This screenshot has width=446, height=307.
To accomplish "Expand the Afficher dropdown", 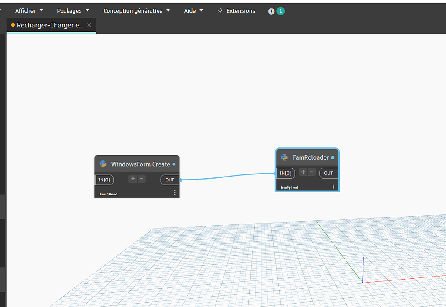I will (29, 10).
